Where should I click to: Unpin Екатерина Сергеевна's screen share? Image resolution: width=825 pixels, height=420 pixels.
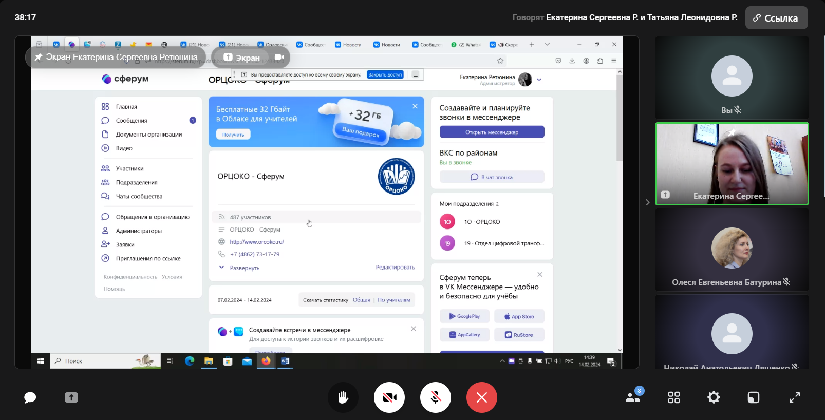[39, 57]
